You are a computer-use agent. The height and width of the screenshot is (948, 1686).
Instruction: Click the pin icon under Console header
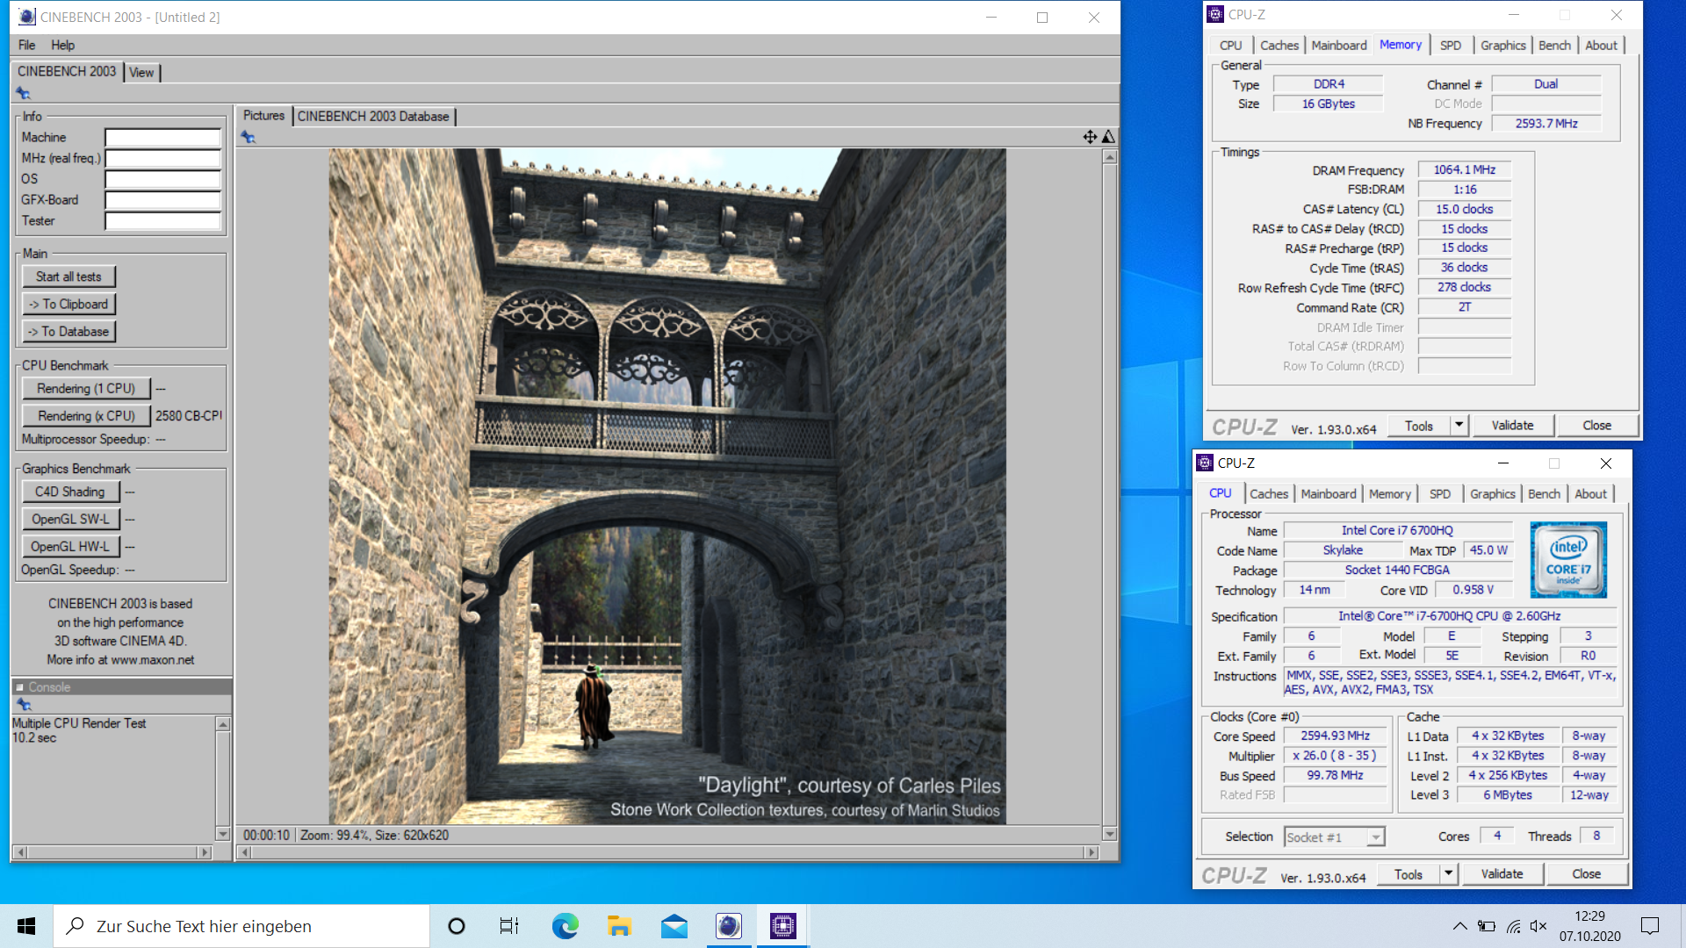click(x=24, y=705)
